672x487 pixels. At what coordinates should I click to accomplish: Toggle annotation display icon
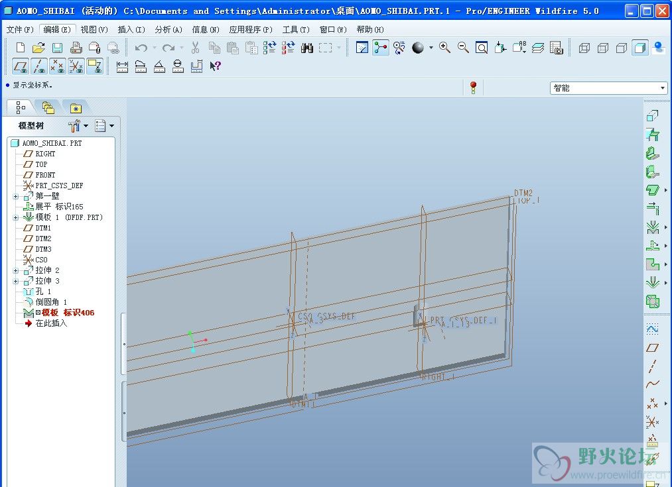(x=95, y=66)
